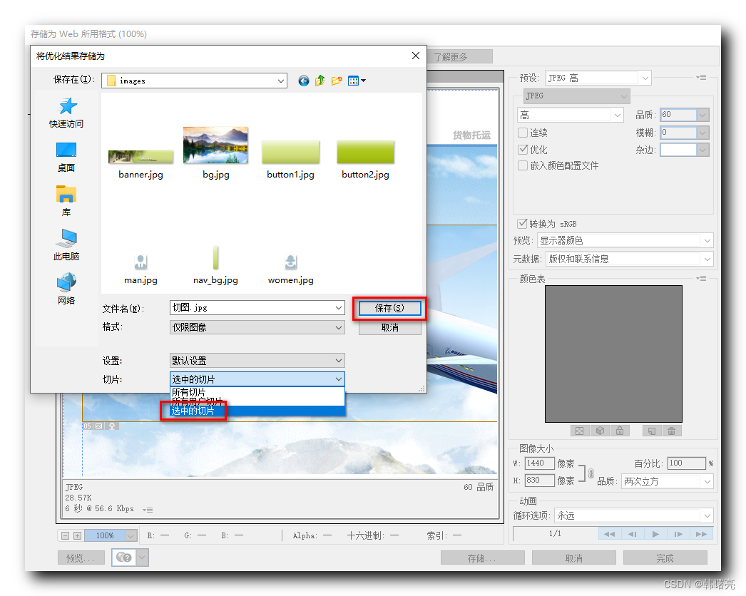Open the 模糊 blur slider arrow
Image resolution: width=746 pixels, height=596 pixels.
(x=702, y=133)
